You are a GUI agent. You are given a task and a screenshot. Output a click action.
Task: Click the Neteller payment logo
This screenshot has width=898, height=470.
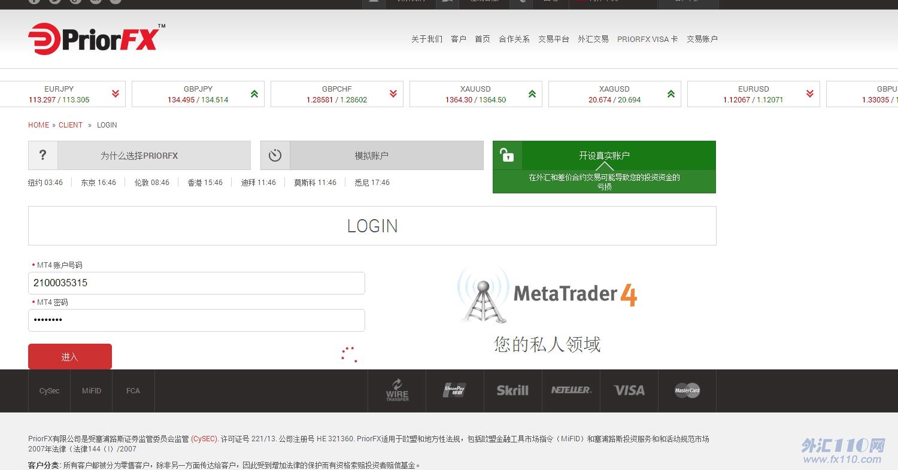click(x=571, y=390)
